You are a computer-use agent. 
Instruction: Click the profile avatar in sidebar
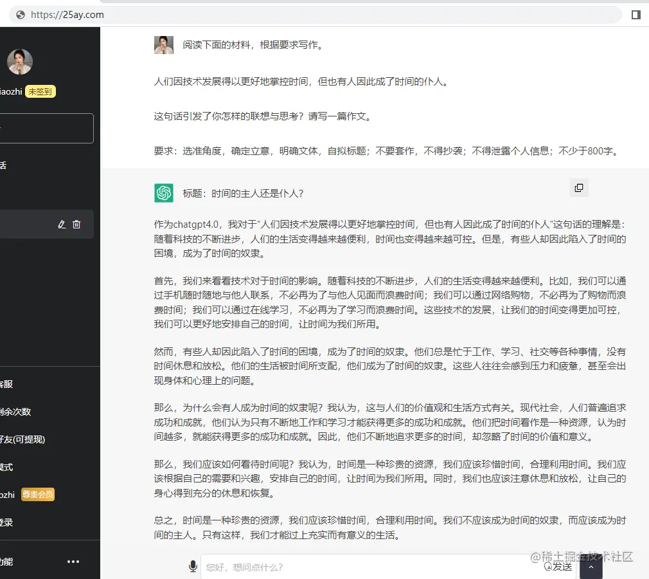coord(19,62)
